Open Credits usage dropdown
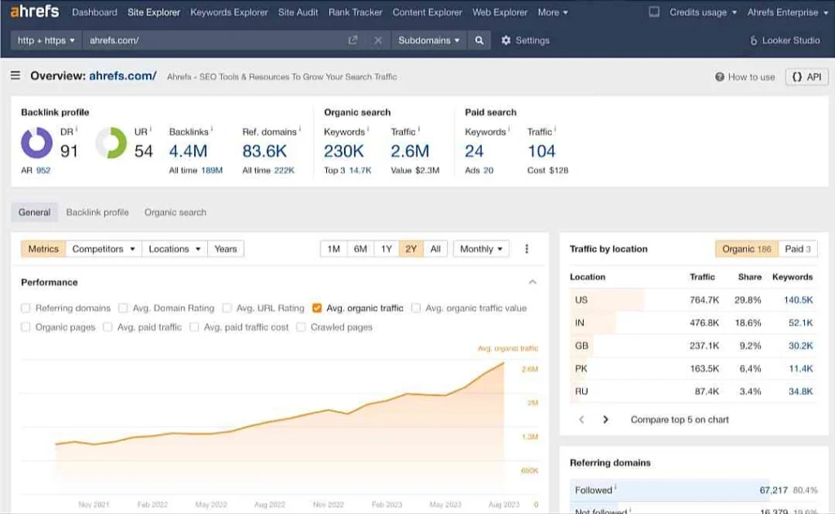Screen dimensions: 835x514 coord(703,11)
